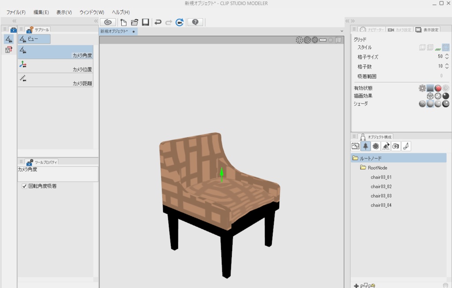The width and height of the screenshot is (452, 288).
Task: Toggle gear icon in 有効状態 row
Action: [x=422, y=88]
